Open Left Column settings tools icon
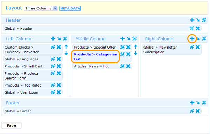The width and height of the screenshot is (210, 134). coord(65,39)
